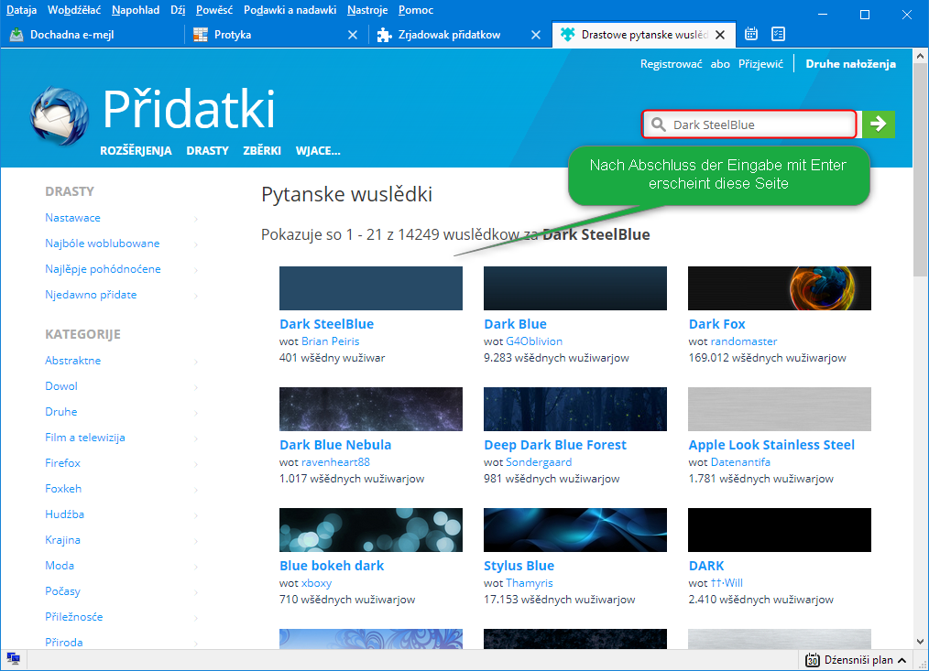Open the Druhe nałoženja dropdown

[x=850, y=64]
